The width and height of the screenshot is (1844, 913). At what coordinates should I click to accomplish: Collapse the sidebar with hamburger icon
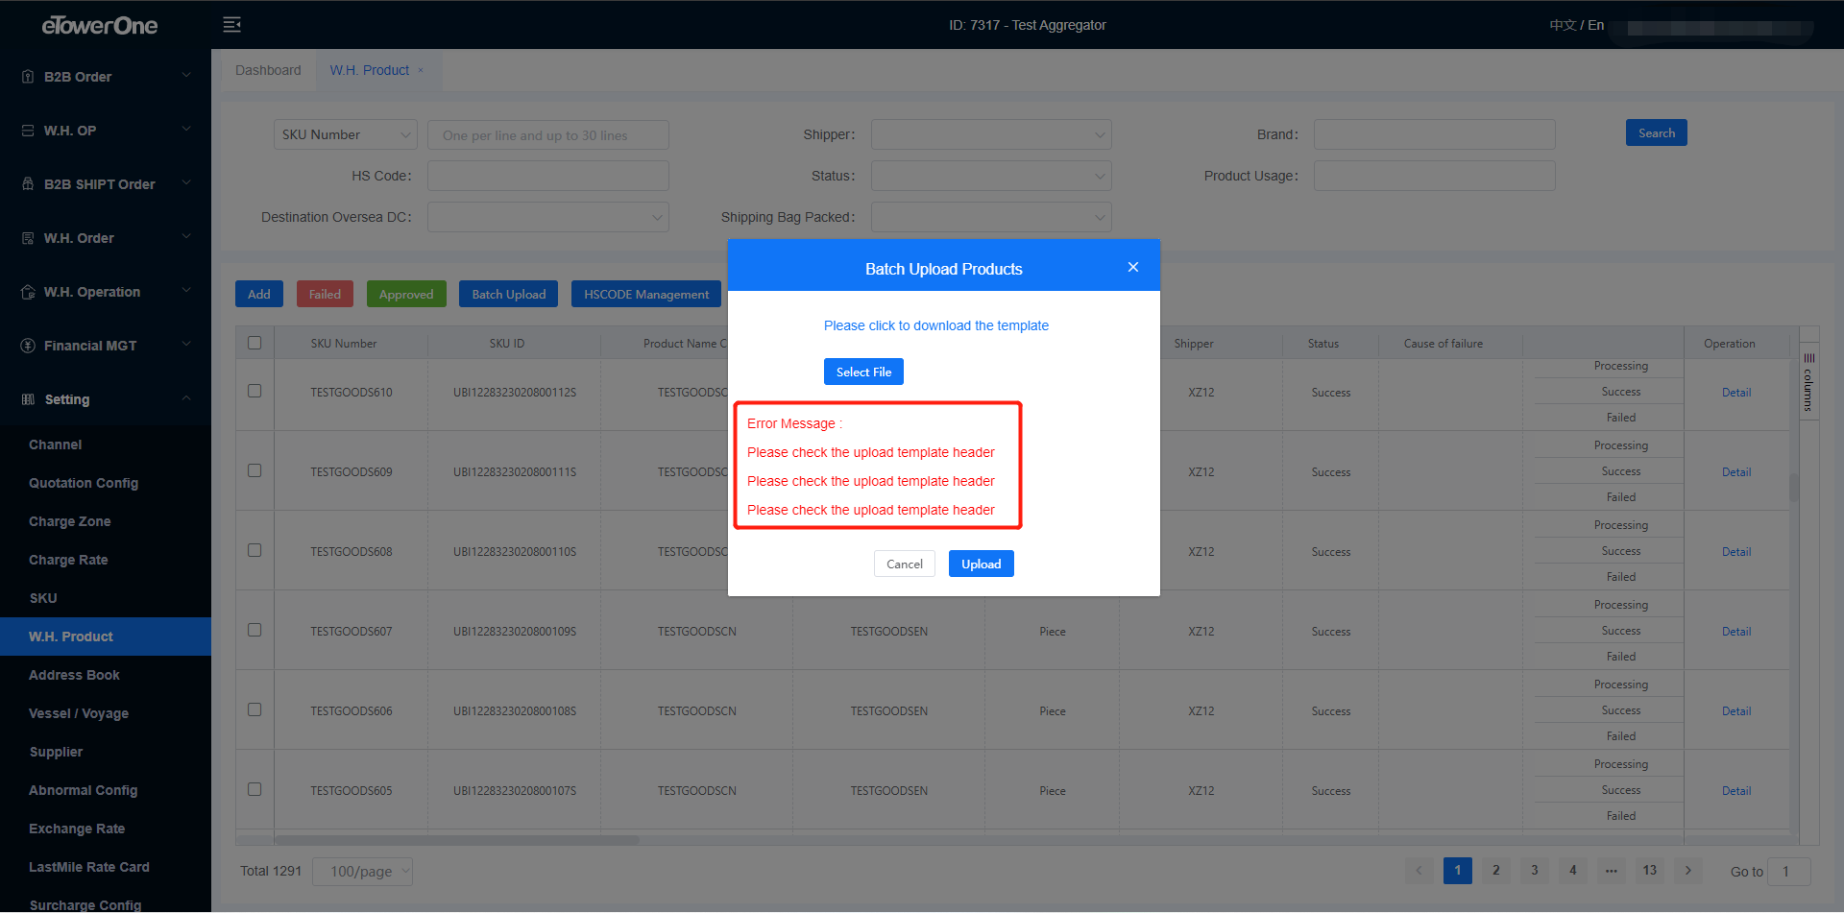(x=231, y=25)
